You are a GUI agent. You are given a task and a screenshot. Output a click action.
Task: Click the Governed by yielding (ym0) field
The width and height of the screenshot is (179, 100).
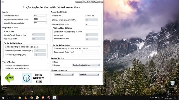(x=40, y=55)
